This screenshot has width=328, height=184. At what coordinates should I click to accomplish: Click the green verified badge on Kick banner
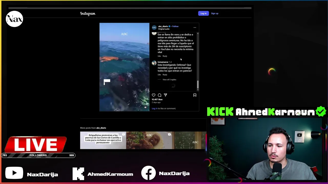coord(321,111)
